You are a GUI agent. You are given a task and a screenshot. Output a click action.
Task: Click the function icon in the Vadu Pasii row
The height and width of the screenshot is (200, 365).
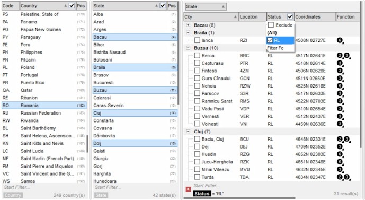(340, 109)
